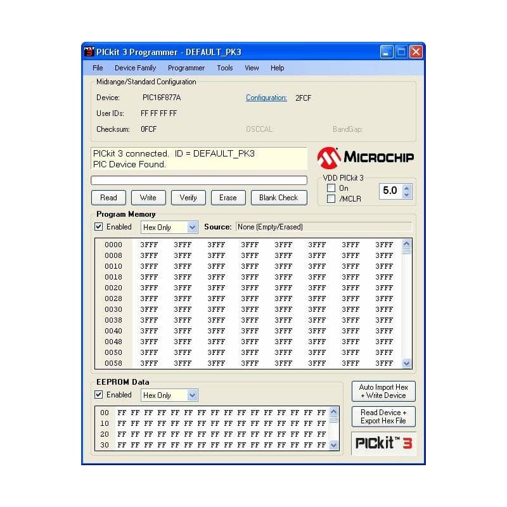Click the PICkit 3 title bar app icon
507x507 pixels.
[89, 52]
